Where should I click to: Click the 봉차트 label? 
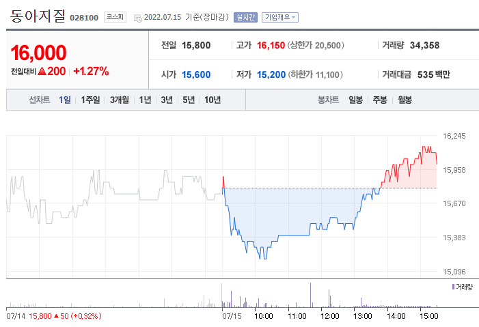[329, 100]
